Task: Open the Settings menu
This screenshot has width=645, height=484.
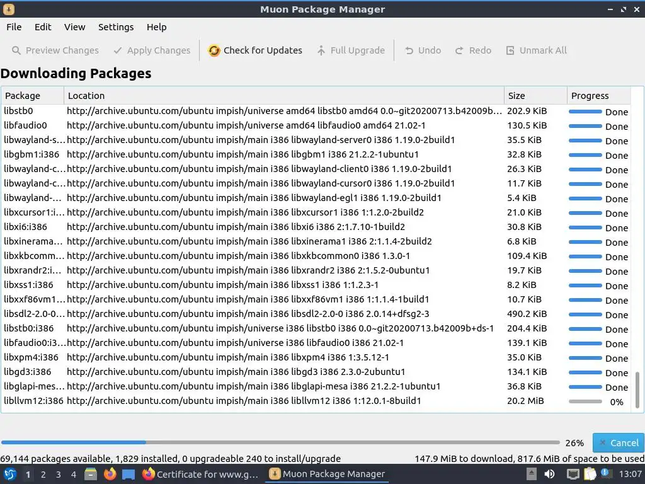Action: 116,27
